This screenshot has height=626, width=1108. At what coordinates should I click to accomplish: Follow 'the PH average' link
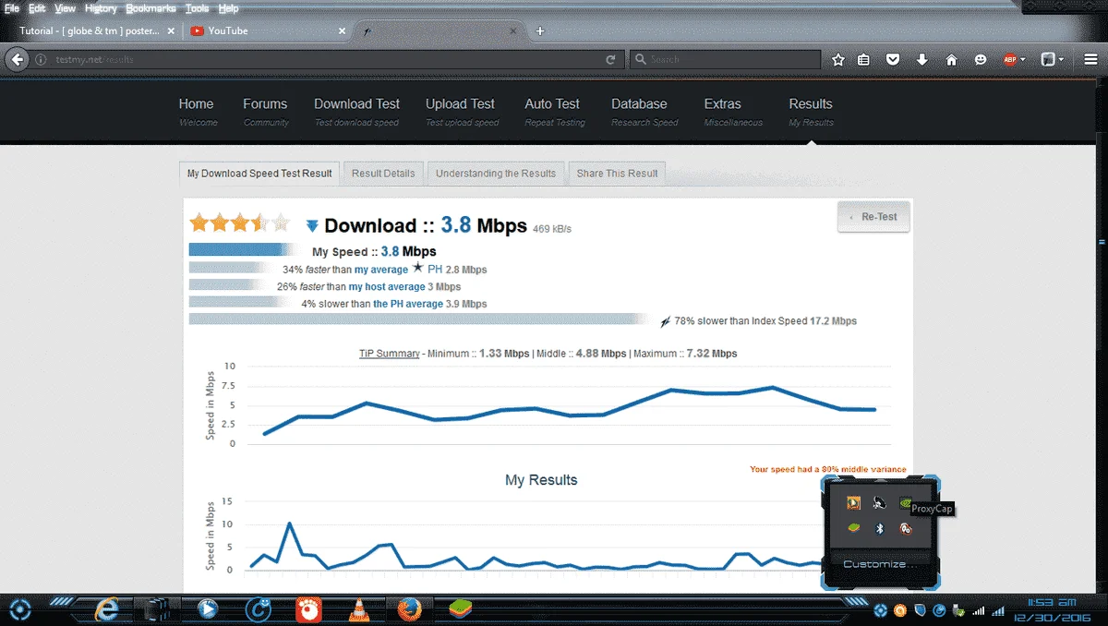pos(408,304)
